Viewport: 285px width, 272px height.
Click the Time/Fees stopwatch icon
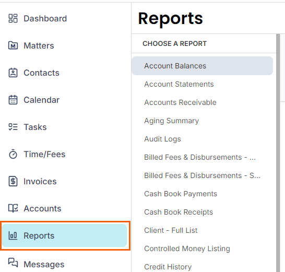coord(13,154)
